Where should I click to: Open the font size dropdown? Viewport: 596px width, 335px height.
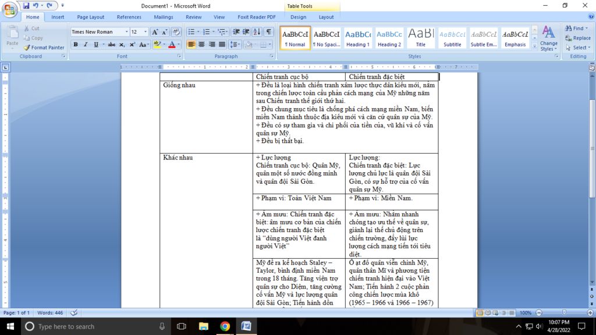(145, 32)
